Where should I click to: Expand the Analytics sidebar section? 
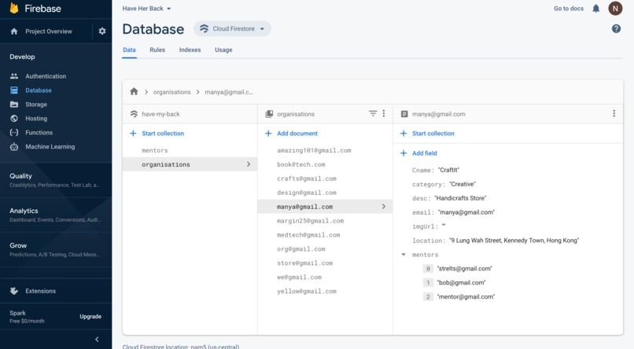point(56,215)
